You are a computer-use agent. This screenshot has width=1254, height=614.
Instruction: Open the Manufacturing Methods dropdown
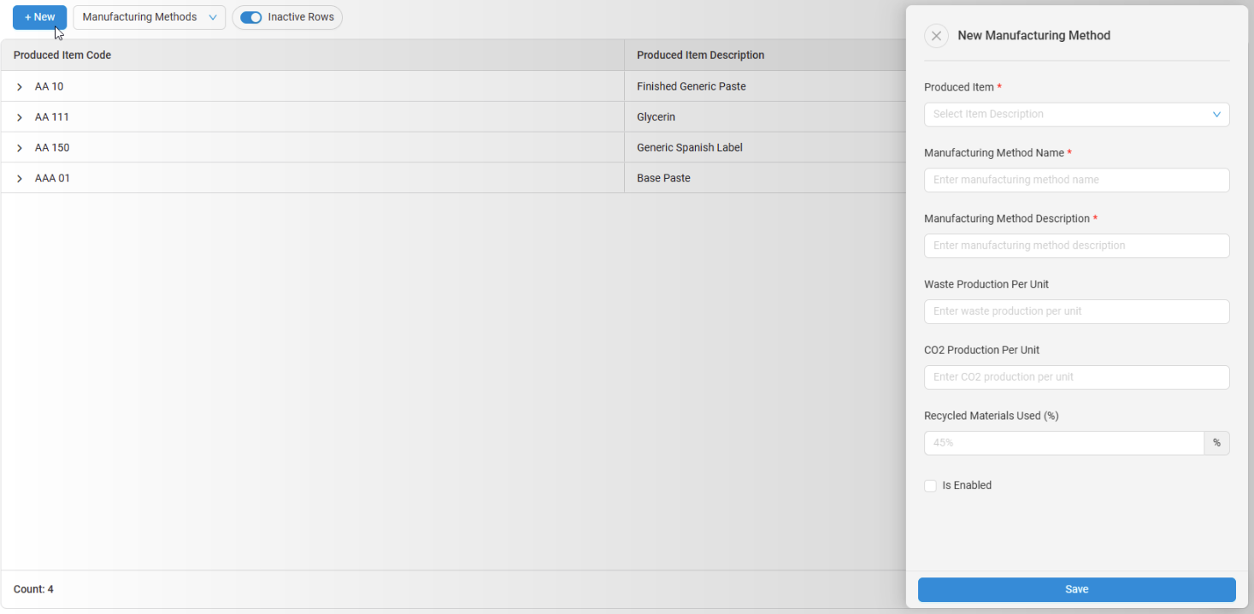[x=150, y=17]
